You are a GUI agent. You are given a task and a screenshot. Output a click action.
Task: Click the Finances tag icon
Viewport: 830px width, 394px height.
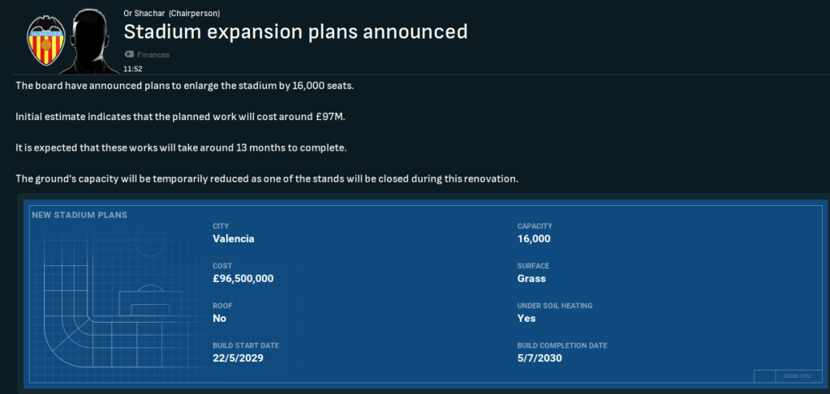click(128, 54)
